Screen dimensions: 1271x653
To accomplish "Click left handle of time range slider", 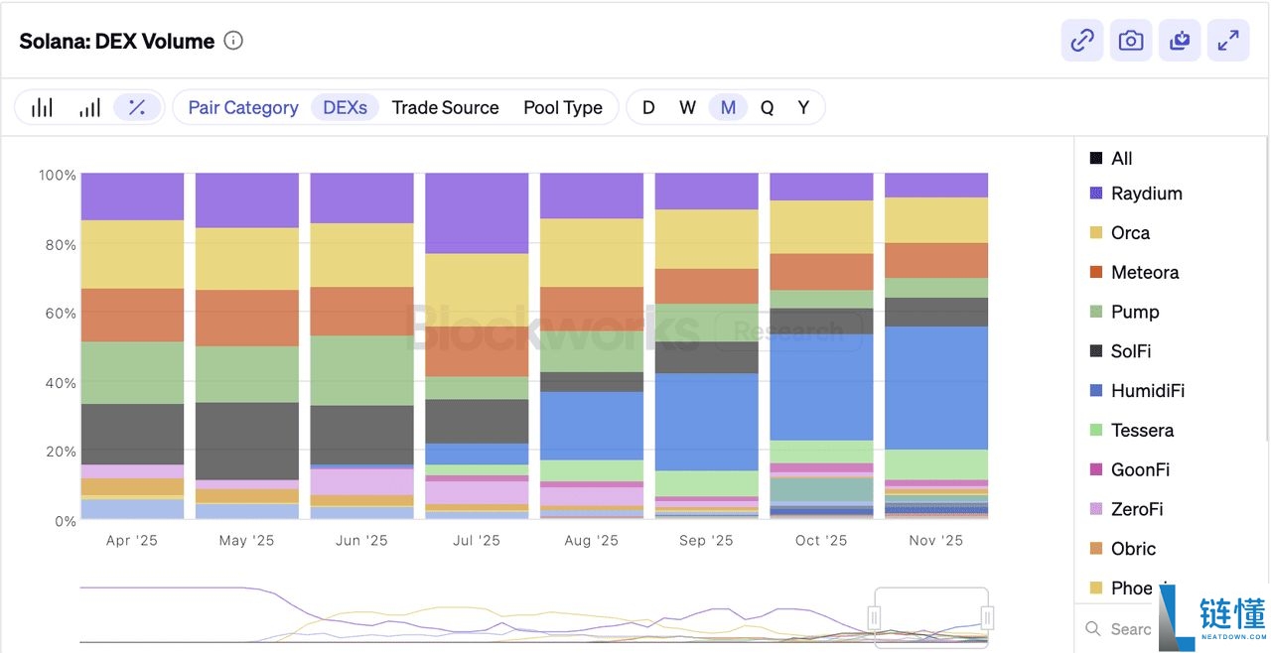I will tap(875, 617).
